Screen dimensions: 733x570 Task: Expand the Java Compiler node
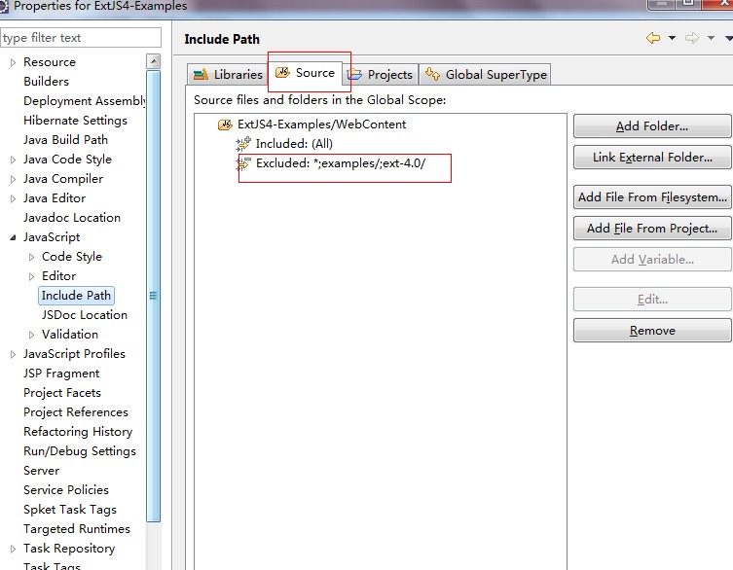pyautogui.click(x=13, y=179)
